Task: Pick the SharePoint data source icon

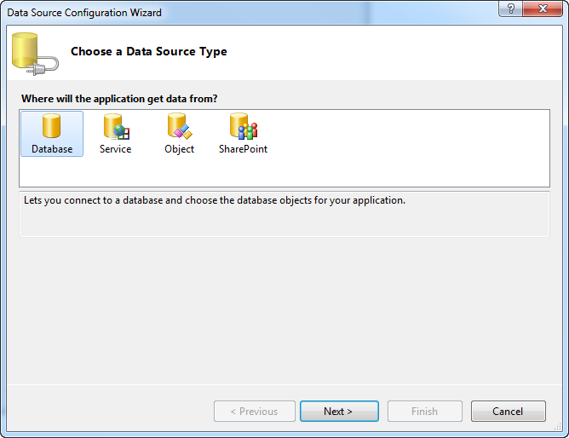Action: pos(244,126)
